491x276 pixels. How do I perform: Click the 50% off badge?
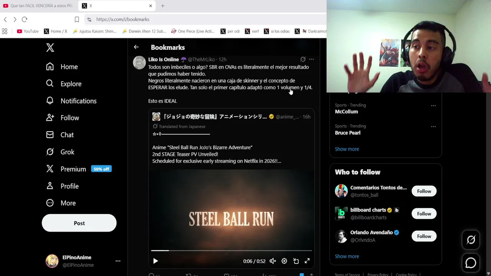click(x=101, y=169)
